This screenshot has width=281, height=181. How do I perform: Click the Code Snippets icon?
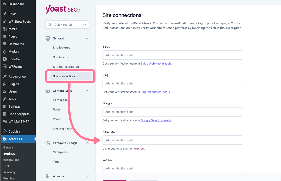[x=5, y=114]
